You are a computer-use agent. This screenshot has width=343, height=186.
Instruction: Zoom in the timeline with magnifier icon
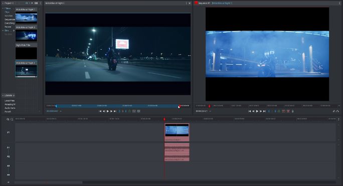pyautogui.click(x=8, y=119)
